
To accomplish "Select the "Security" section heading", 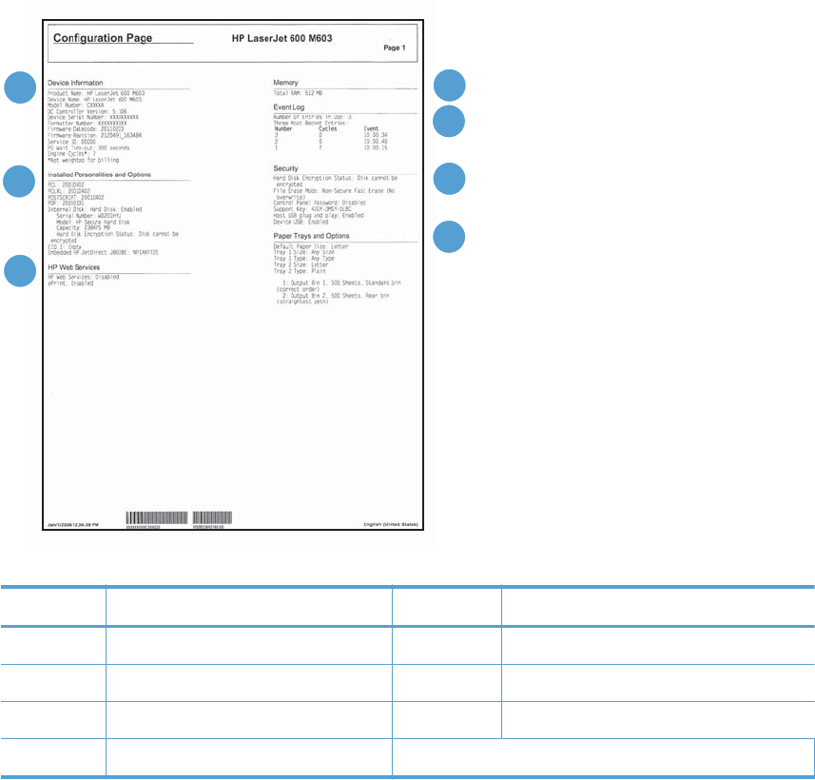I will click(285, 168).
